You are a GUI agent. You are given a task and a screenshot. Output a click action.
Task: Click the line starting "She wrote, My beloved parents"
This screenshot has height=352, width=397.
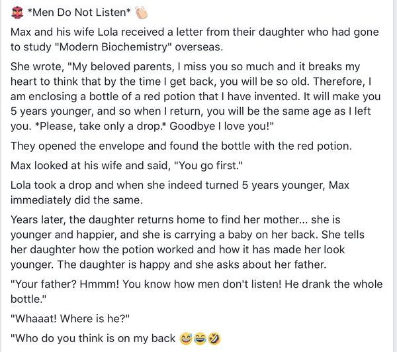185,67
